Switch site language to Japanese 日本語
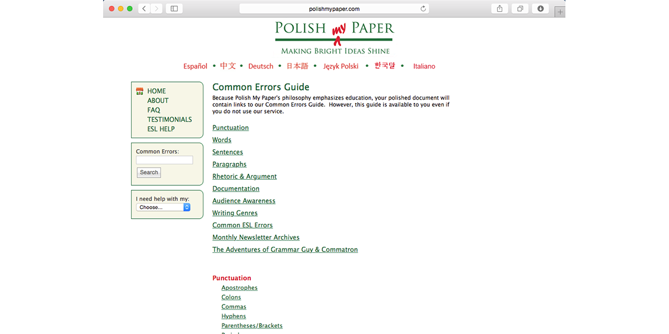Viewport: 669px width, 334px height. pyautogui.click(x=297, y=66)
